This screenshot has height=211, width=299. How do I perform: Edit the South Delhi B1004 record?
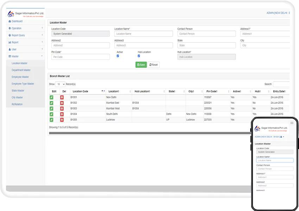(x=52, y=114)
